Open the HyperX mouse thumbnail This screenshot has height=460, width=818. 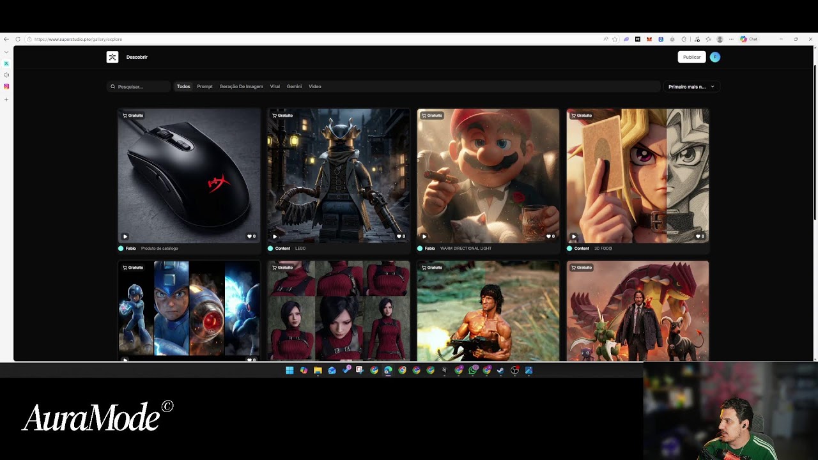point(189,176)
